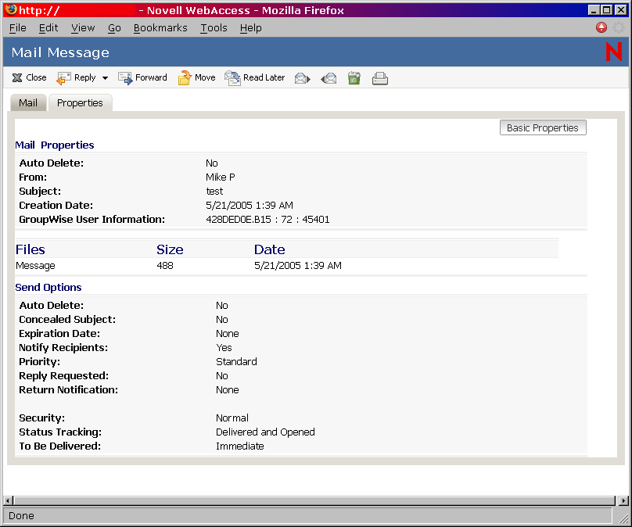Expand the File menu
632x527 pixels.
pos(17,27)
